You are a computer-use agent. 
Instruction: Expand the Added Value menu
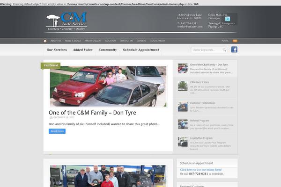click(82, 50)
